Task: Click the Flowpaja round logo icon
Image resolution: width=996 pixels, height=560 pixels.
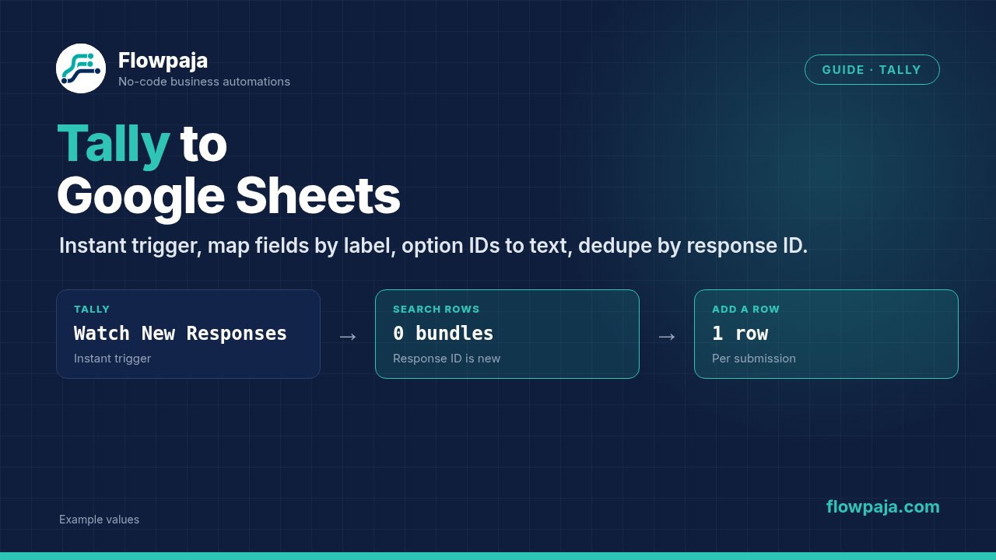Action: pyautogui.click(x=81, y=68)
